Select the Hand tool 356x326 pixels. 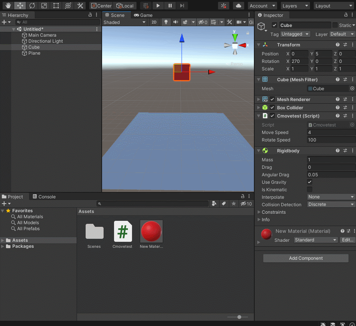tap(8, 6)
